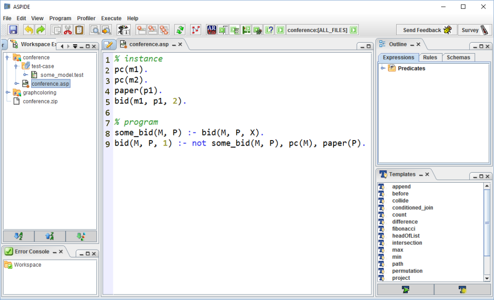Viewport: 494px width, 300px height.
Task: Sort workspace ascending with A-Z down arrow button
Action: [18, 236]
